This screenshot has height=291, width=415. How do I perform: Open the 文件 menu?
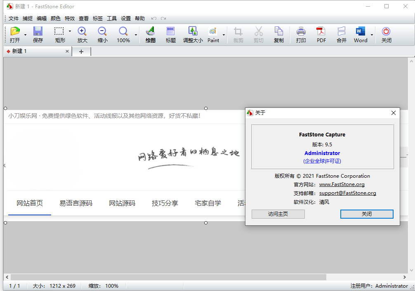(14, 18)
